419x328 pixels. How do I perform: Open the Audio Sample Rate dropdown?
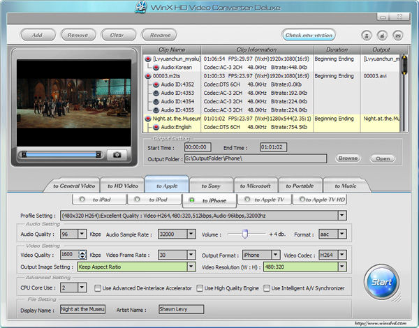(x=191, y=234)
